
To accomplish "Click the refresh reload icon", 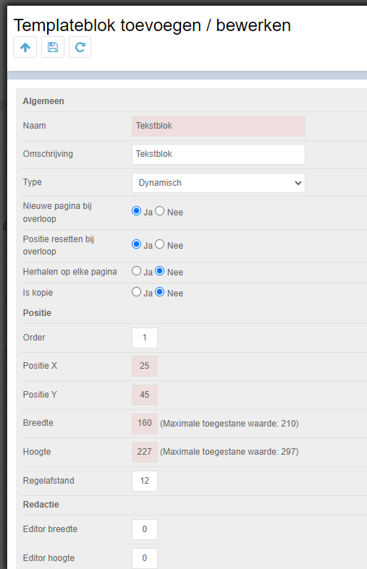I will 80,47.
